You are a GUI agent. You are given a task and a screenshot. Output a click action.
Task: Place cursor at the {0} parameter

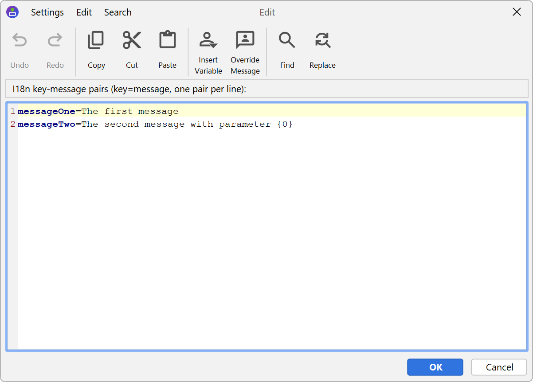[285, 125]
